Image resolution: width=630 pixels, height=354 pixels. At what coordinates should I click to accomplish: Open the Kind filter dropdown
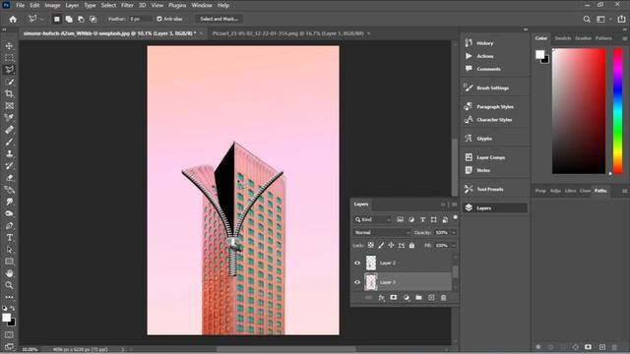coord(372,219)
